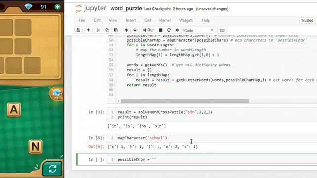317x178 pixels.
Task: Open the Help menu
Action: (206, 20)
